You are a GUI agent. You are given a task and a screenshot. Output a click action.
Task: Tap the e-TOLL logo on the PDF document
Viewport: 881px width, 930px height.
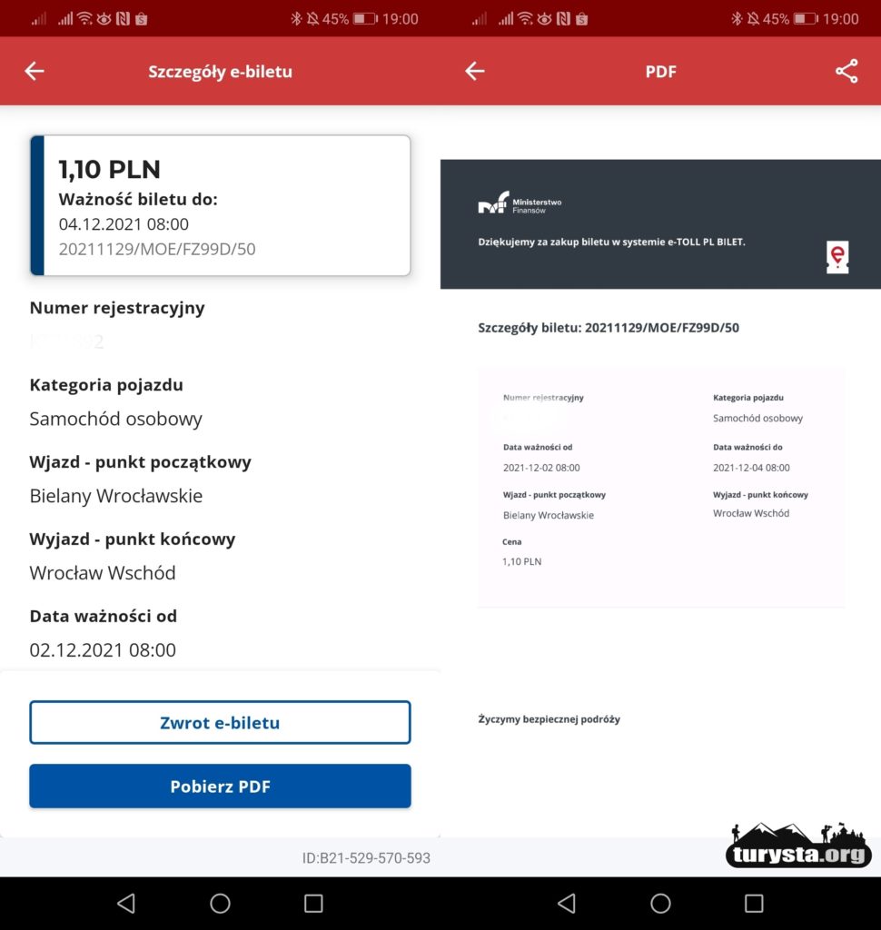pyautogui.click(x=837, y=257)
